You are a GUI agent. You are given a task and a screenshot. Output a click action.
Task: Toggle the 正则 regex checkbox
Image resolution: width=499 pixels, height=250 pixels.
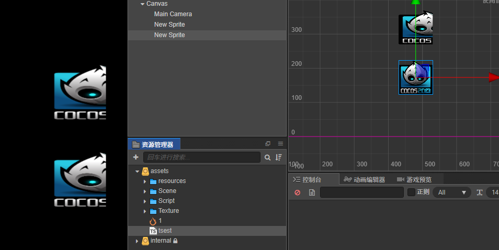tap(411, 192)
